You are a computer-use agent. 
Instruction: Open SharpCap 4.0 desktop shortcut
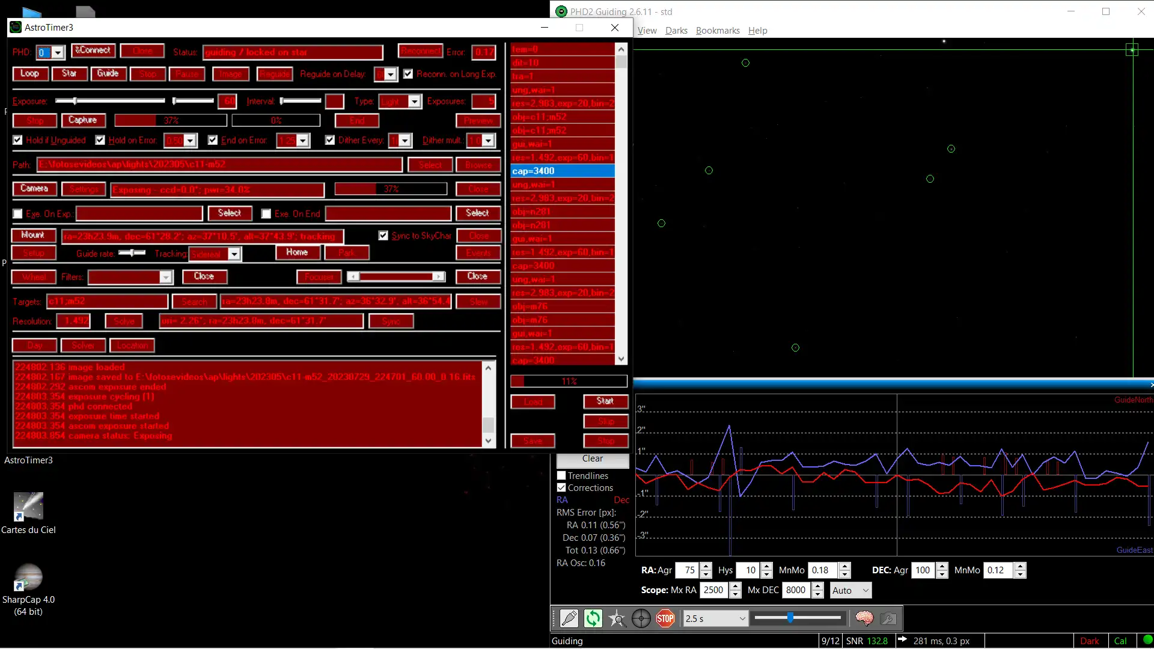28,590
